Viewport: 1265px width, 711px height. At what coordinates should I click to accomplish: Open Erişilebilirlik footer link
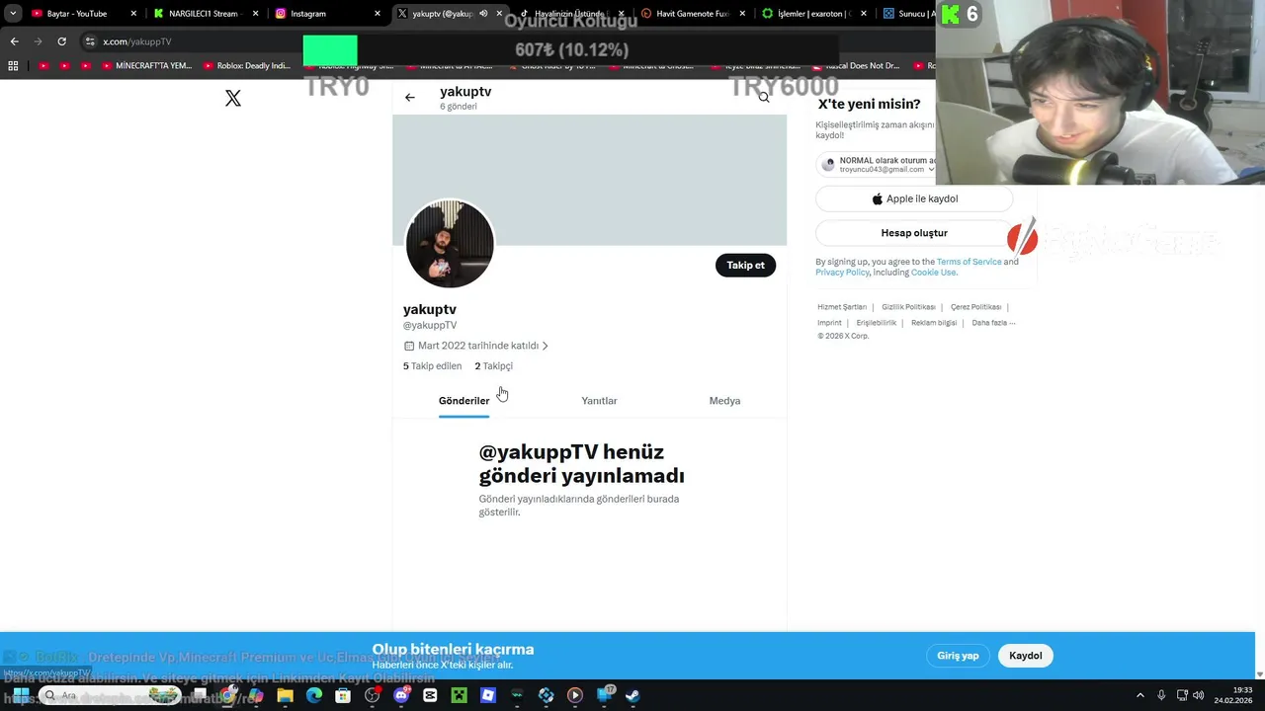[876, 323]
